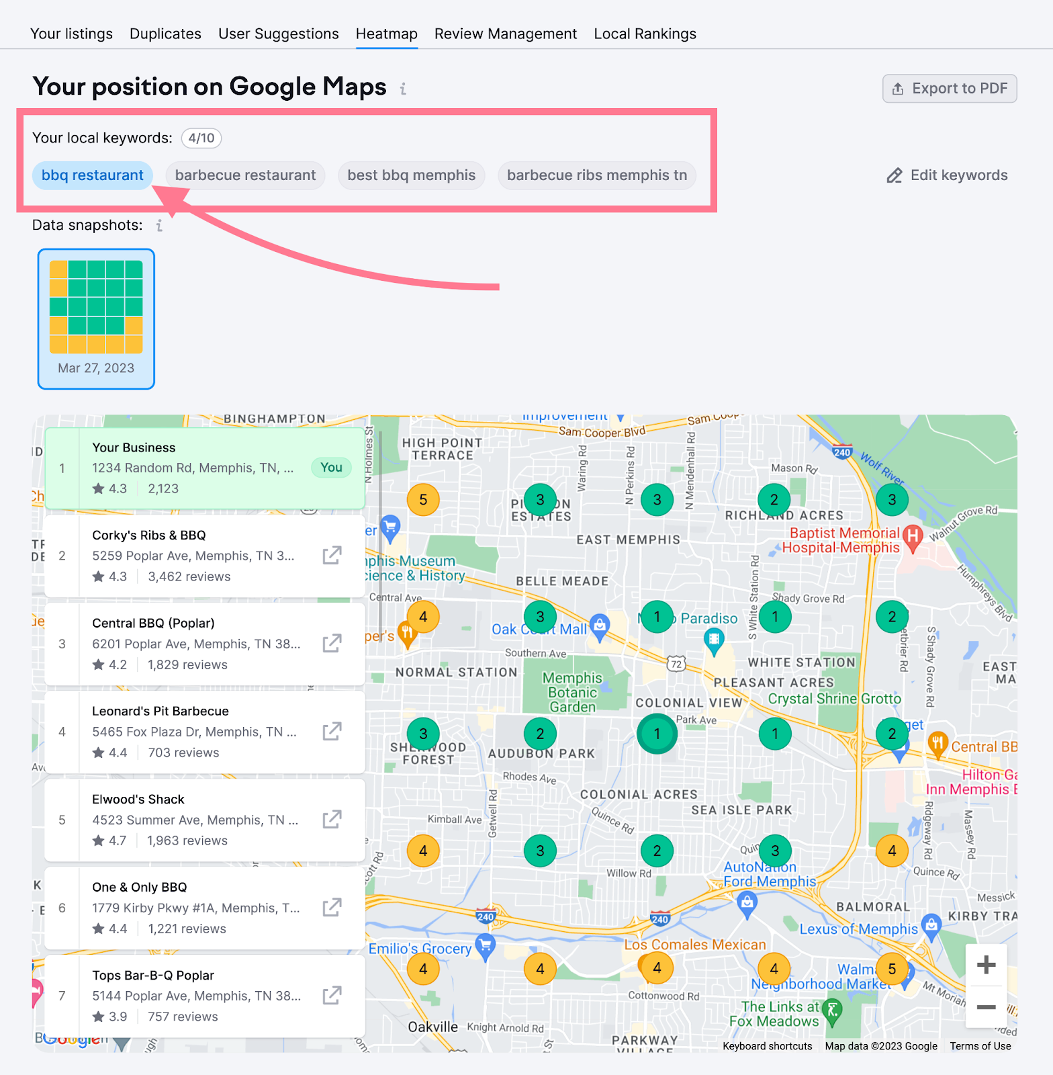This screenshot has height=1075, width=1053.
Task: Select the Heatmap tab
Action: click(387, 34)
